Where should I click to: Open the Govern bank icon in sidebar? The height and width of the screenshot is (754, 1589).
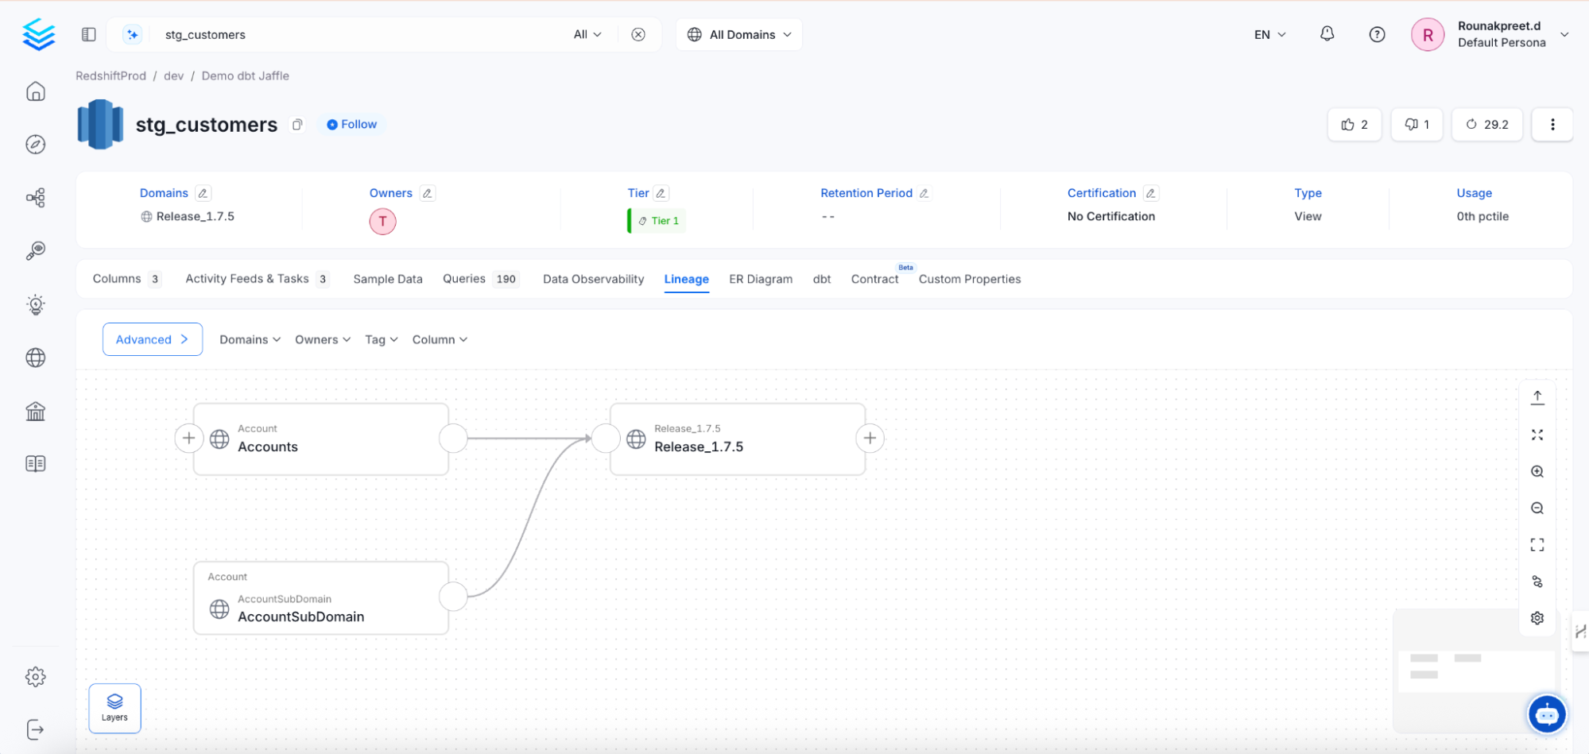click(35, 411)
